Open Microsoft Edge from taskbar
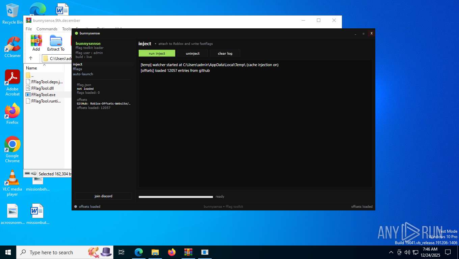 point(138,252)
